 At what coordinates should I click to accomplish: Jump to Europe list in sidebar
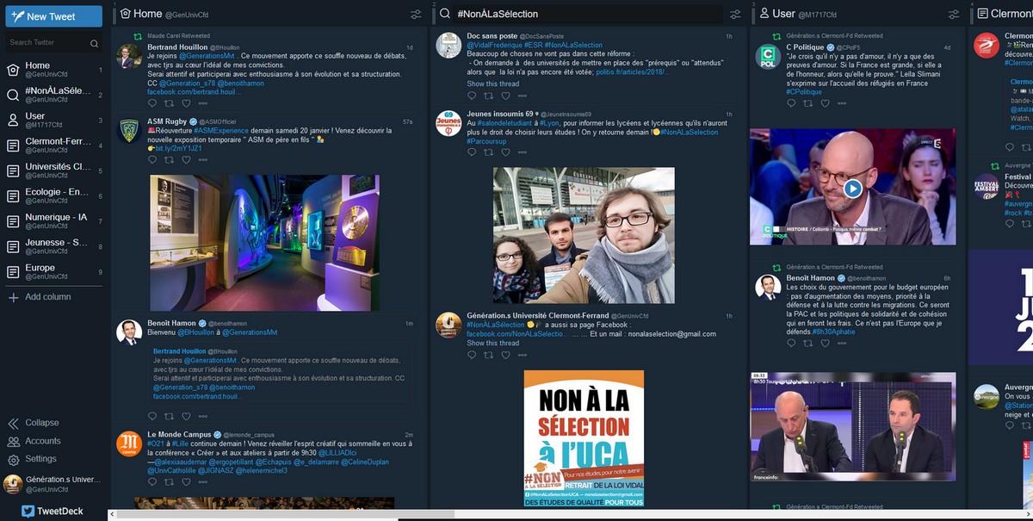tap(53, 271)
